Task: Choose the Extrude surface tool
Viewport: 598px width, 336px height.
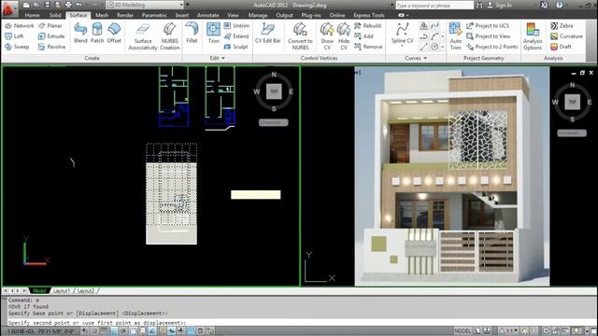Action: coord(51,36)
